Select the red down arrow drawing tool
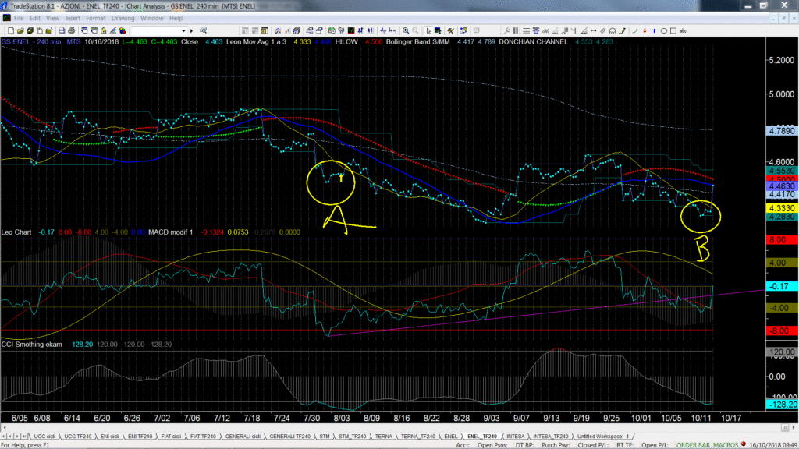 [x=645, y=31]
